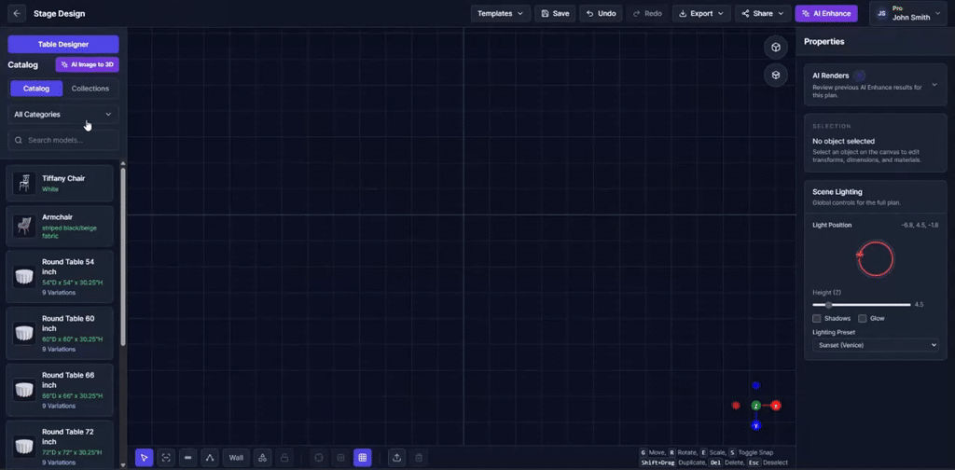Adjust the Light Position circle dial
Screen dimensions: 955x470
pos(875,258)
